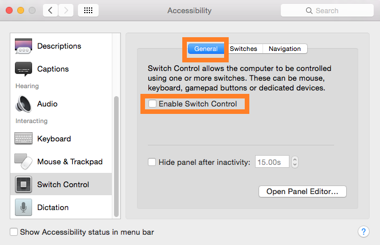Switch to the Navigation tab
Image resolution: width=380 pixels, height=245 pixels.
click(285, 49)
